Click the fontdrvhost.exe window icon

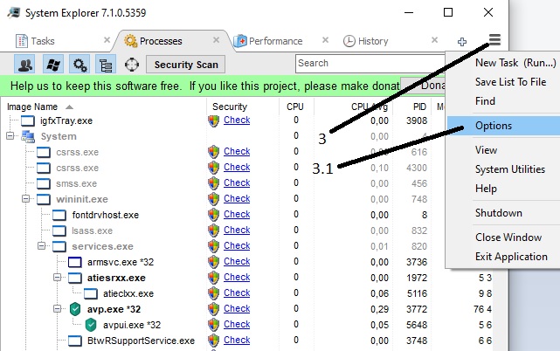coord(59,215)
